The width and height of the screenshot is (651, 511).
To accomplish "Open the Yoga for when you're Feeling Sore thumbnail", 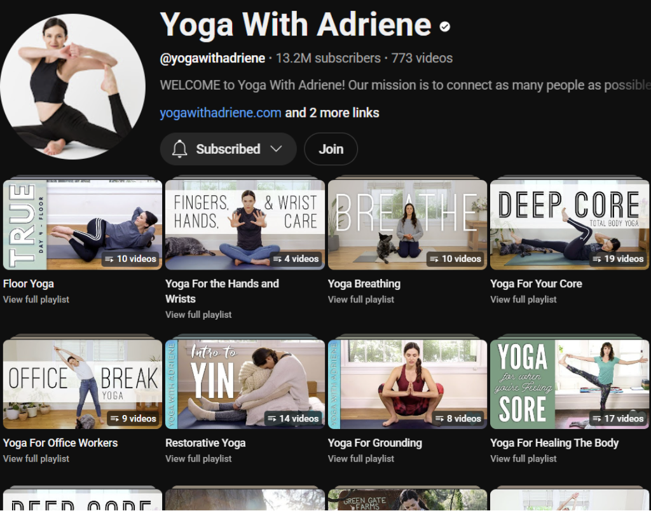I will pyautogui.click(x=570, y=384).
